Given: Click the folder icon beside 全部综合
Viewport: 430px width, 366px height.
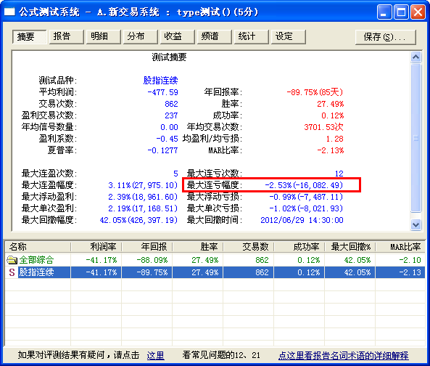Looking at the screenshot, I should 12,260.
